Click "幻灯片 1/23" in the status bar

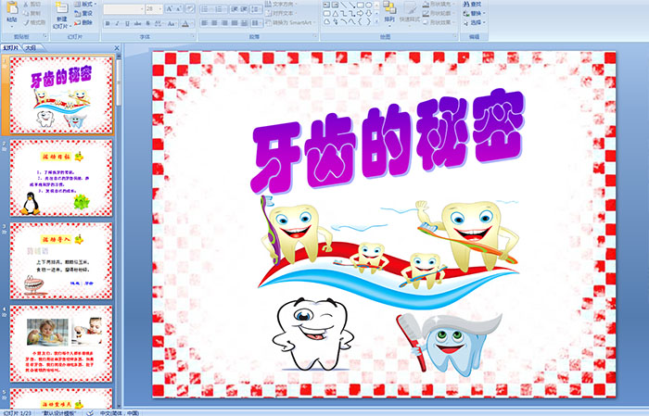click(18, 413)
